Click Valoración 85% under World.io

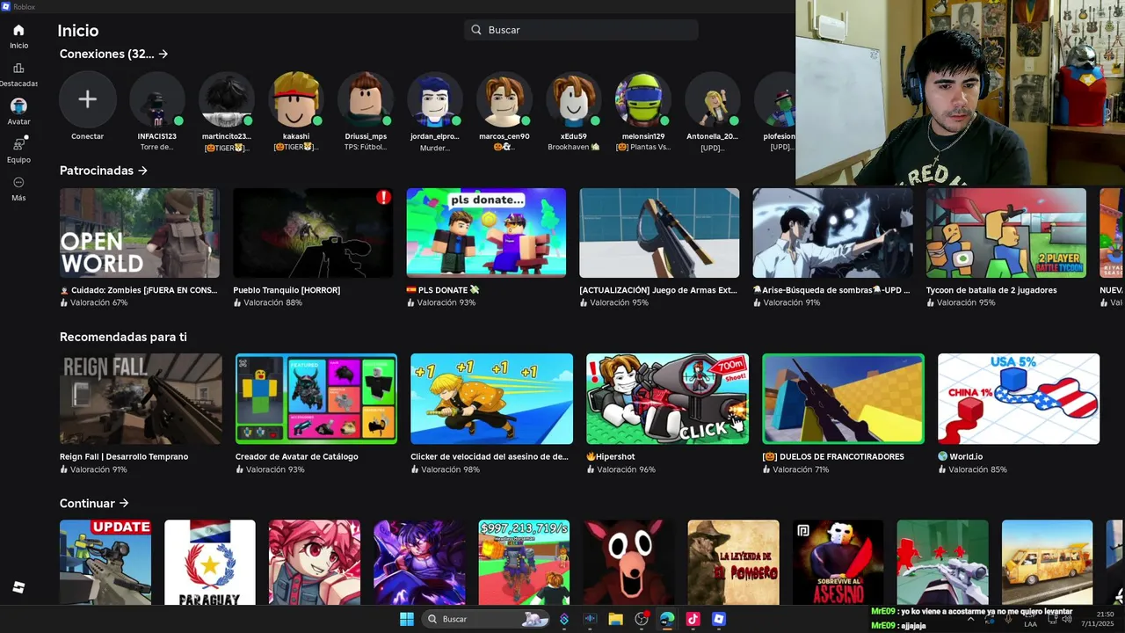tap(973, 469)
